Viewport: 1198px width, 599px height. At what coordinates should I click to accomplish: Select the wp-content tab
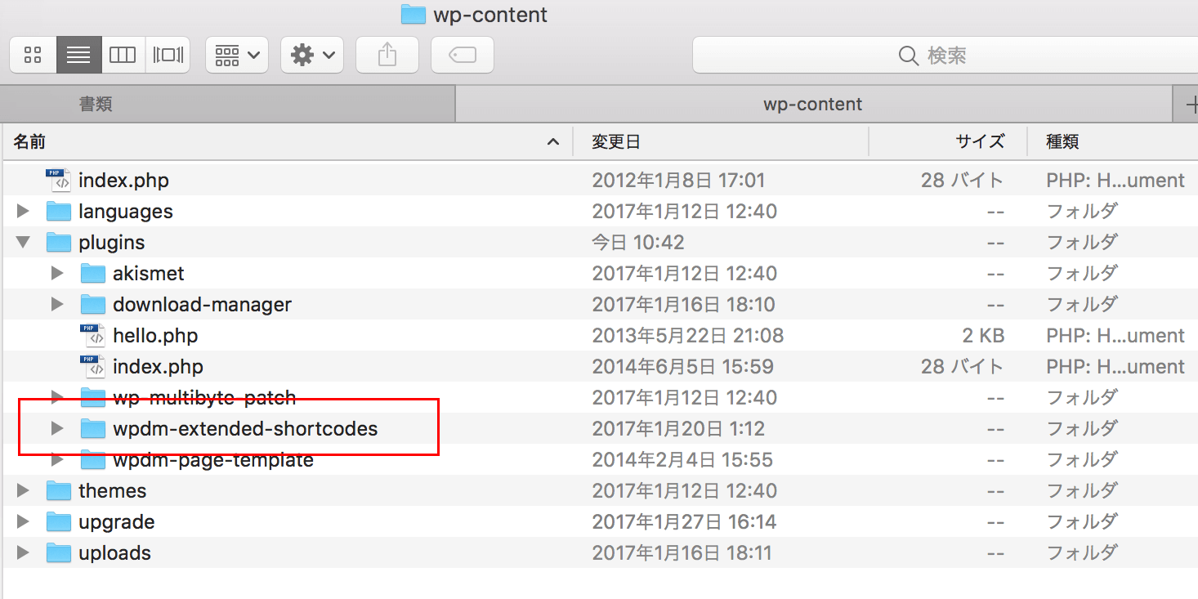click(812, 105)
